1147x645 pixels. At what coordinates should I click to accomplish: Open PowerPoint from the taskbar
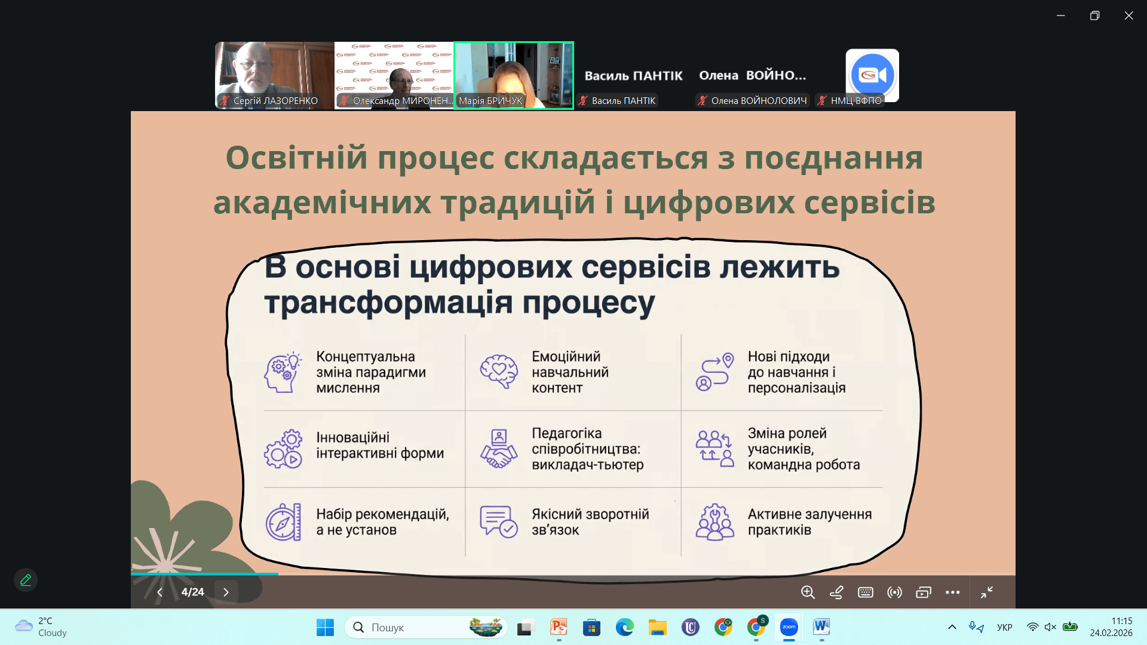pos(559,627)
